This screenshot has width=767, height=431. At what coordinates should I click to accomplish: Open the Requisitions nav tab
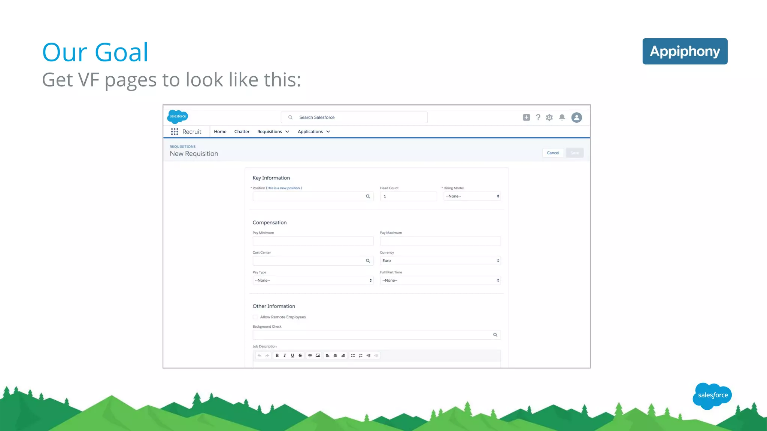(x=270, y=132)
